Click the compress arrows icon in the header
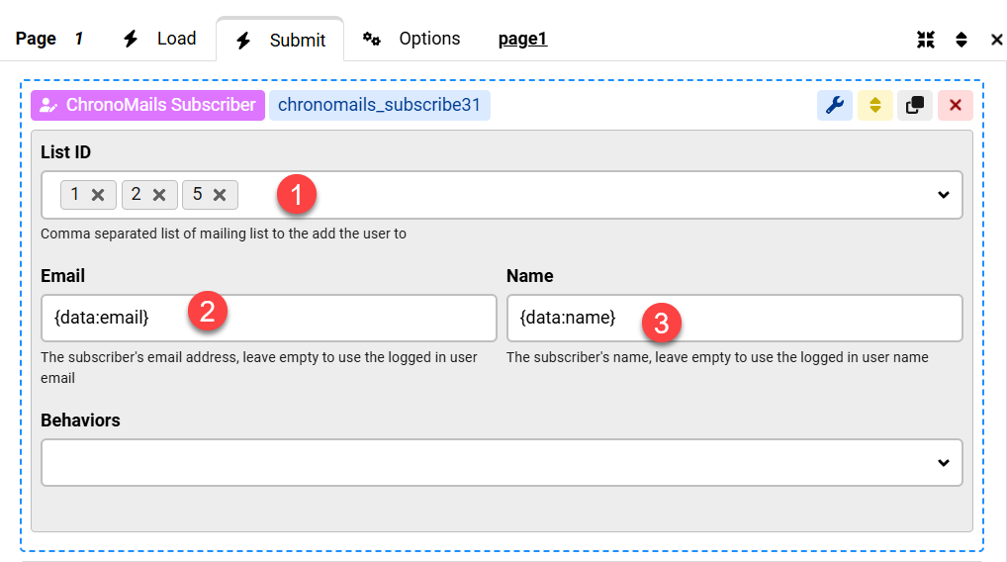The width and height of the screenshot is (1007, 562). click(926, 40)
